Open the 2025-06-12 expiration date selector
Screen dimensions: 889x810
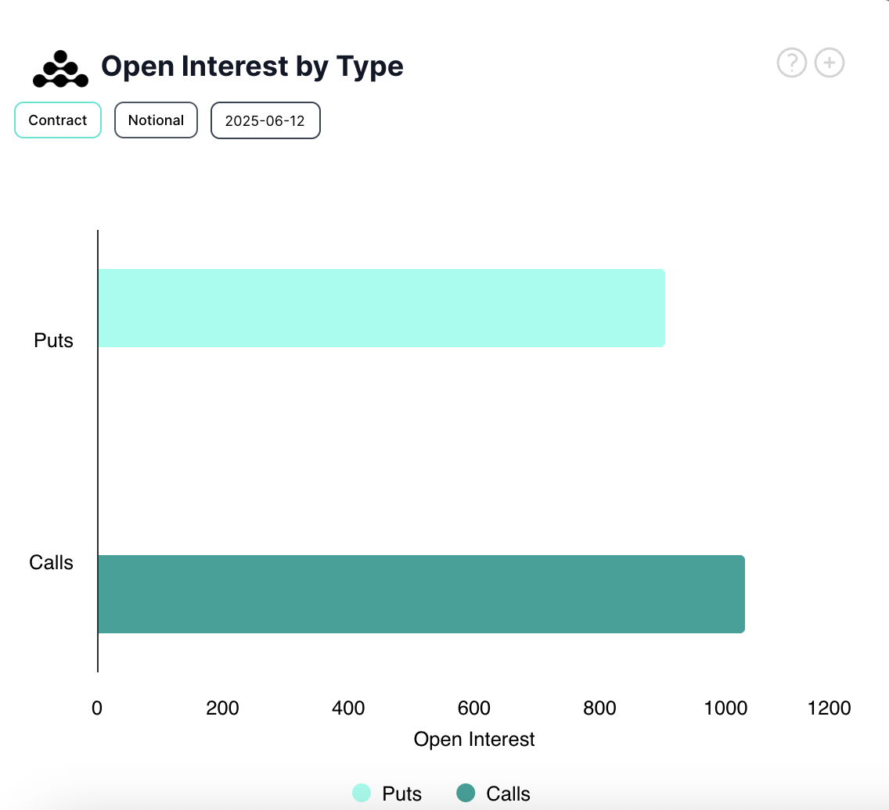point(265,120)
